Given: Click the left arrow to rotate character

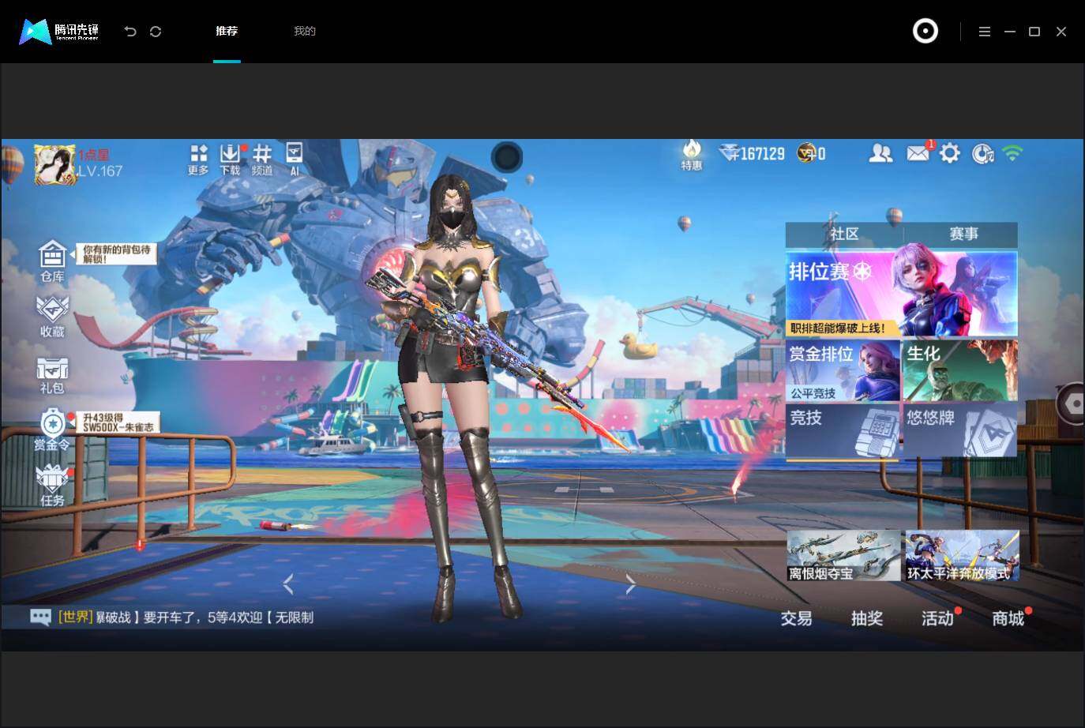Looking at the screenshot, I should pos(288,584).
